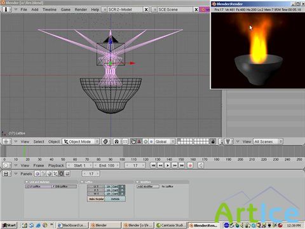Collapse the Modifiers panel

137,182
